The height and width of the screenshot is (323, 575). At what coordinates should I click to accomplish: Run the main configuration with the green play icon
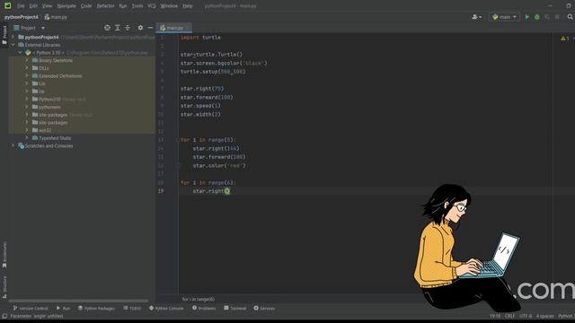coord(527,17)
